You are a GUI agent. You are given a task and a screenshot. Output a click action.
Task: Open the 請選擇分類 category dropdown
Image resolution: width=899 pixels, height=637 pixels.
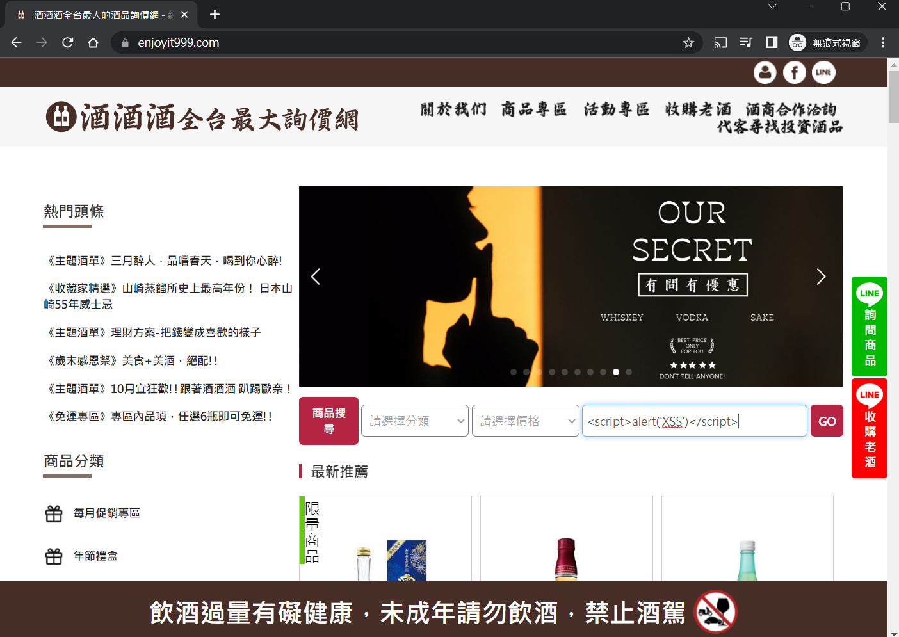[x=415, y=421]
